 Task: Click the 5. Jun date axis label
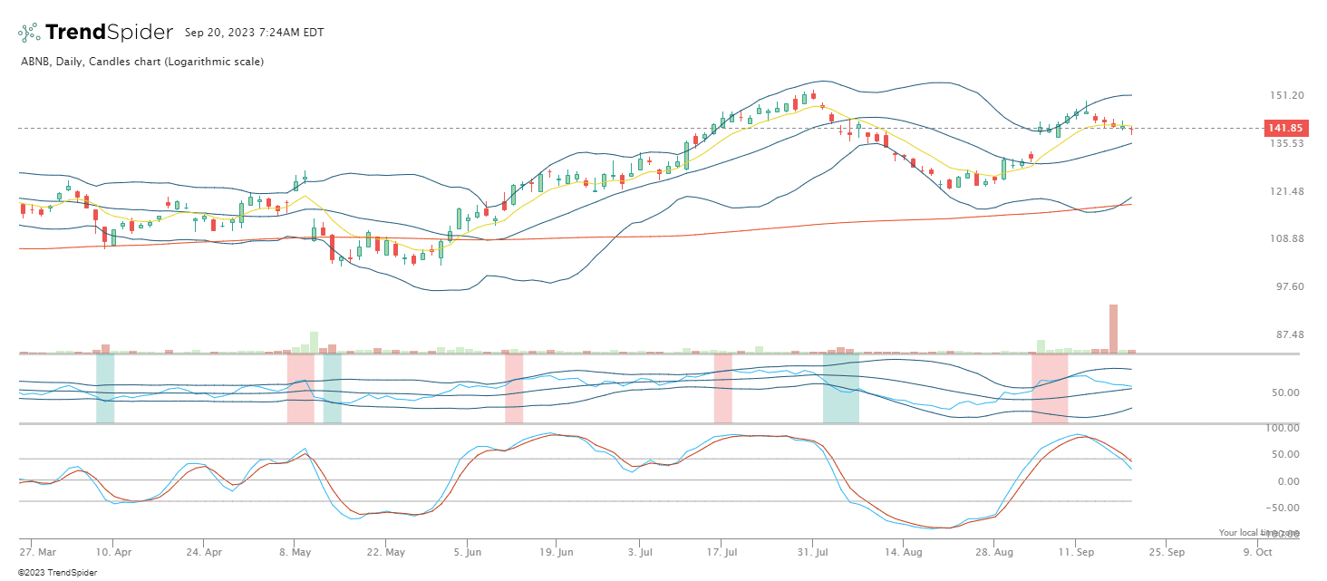click(468, 551)
